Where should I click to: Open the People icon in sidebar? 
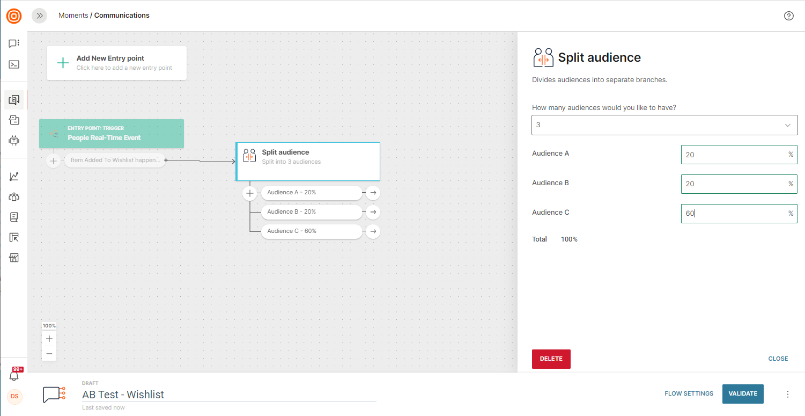[14, 197]
